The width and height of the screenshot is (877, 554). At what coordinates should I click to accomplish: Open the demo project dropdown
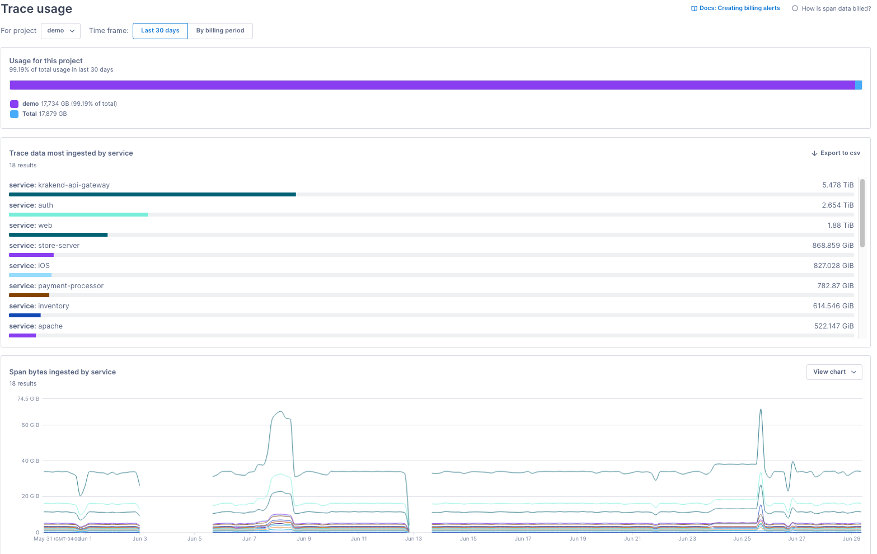[x=60, y=31]
